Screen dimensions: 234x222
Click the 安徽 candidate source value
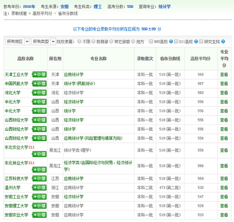pos(65,7)
